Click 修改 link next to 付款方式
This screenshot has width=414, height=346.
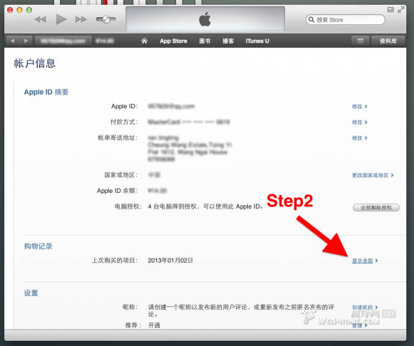click(360, 122)
